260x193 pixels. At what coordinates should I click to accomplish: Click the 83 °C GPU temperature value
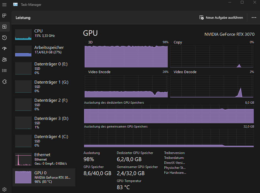click(123, 187)
